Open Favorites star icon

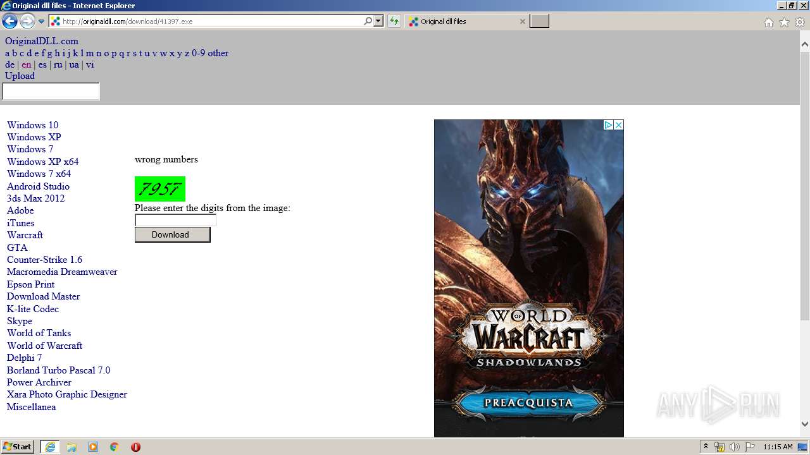(784, 22)
